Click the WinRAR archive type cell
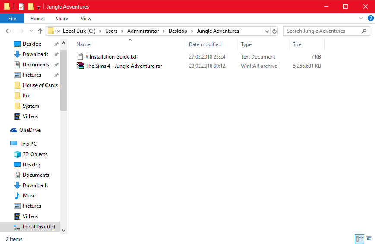Screen dimensions: 375x244 [259, 66]
